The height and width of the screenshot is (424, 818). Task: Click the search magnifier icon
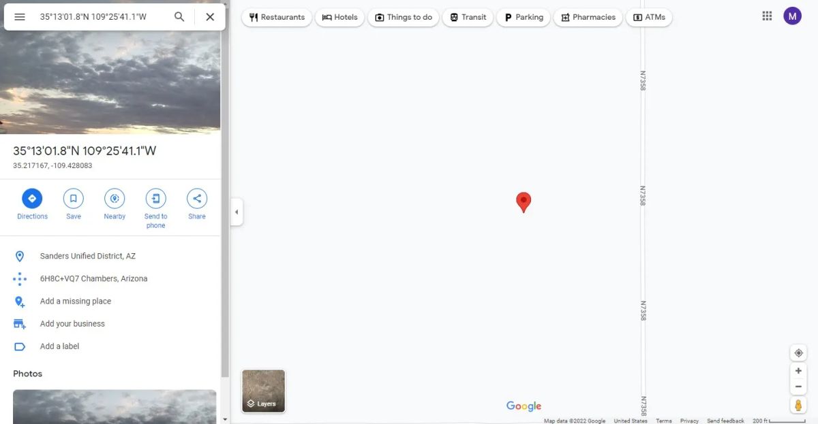pyautogui.click(x=179, y=17)
